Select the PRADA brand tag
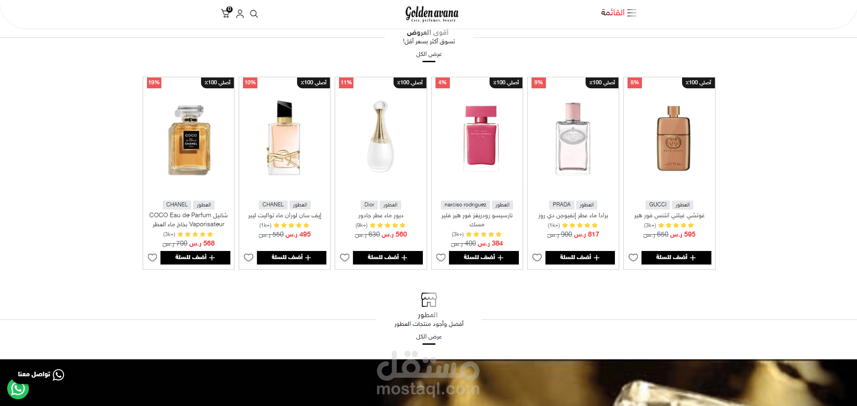Image resolution: width=857 pixels, height=406 pixels. [562, 205]
